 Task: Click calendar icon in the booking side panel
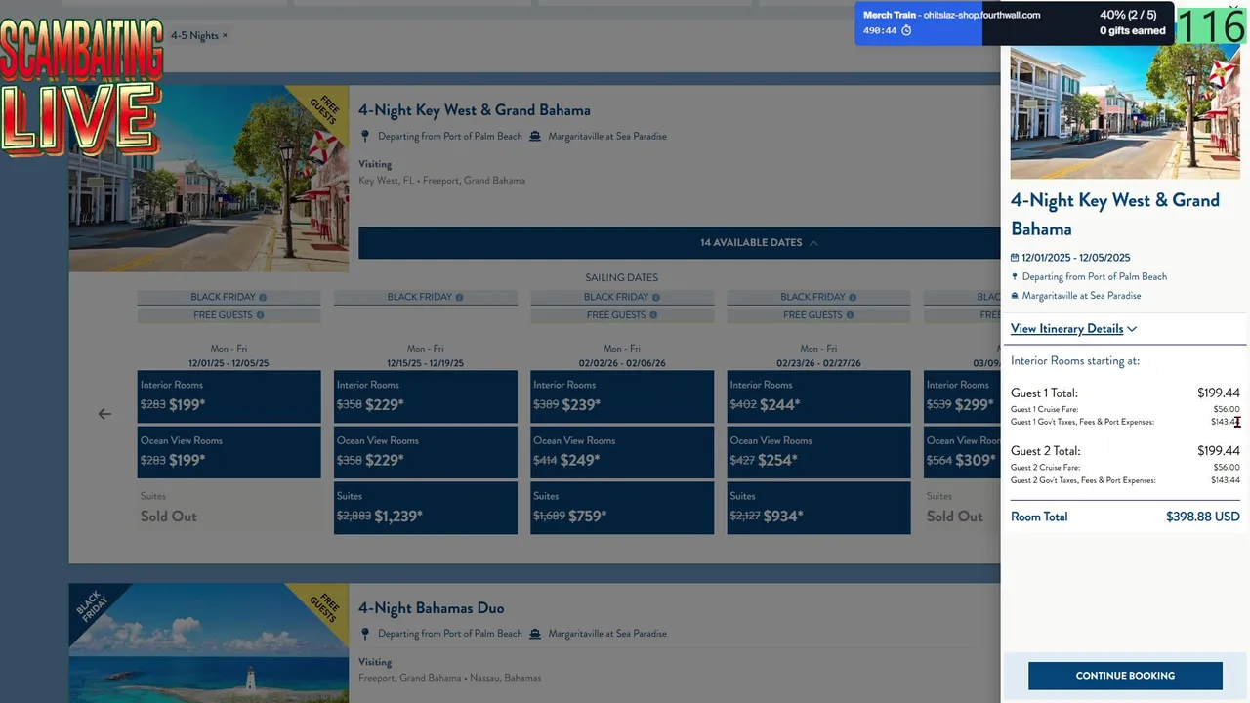click(1015, 258)
